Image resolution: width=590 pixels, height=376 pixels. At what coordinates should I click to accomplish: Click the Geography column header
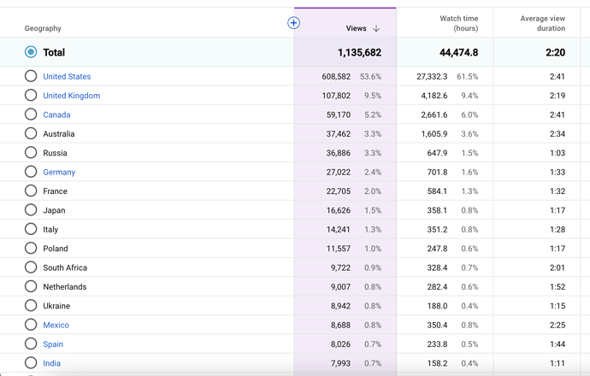tap(43, 28)
